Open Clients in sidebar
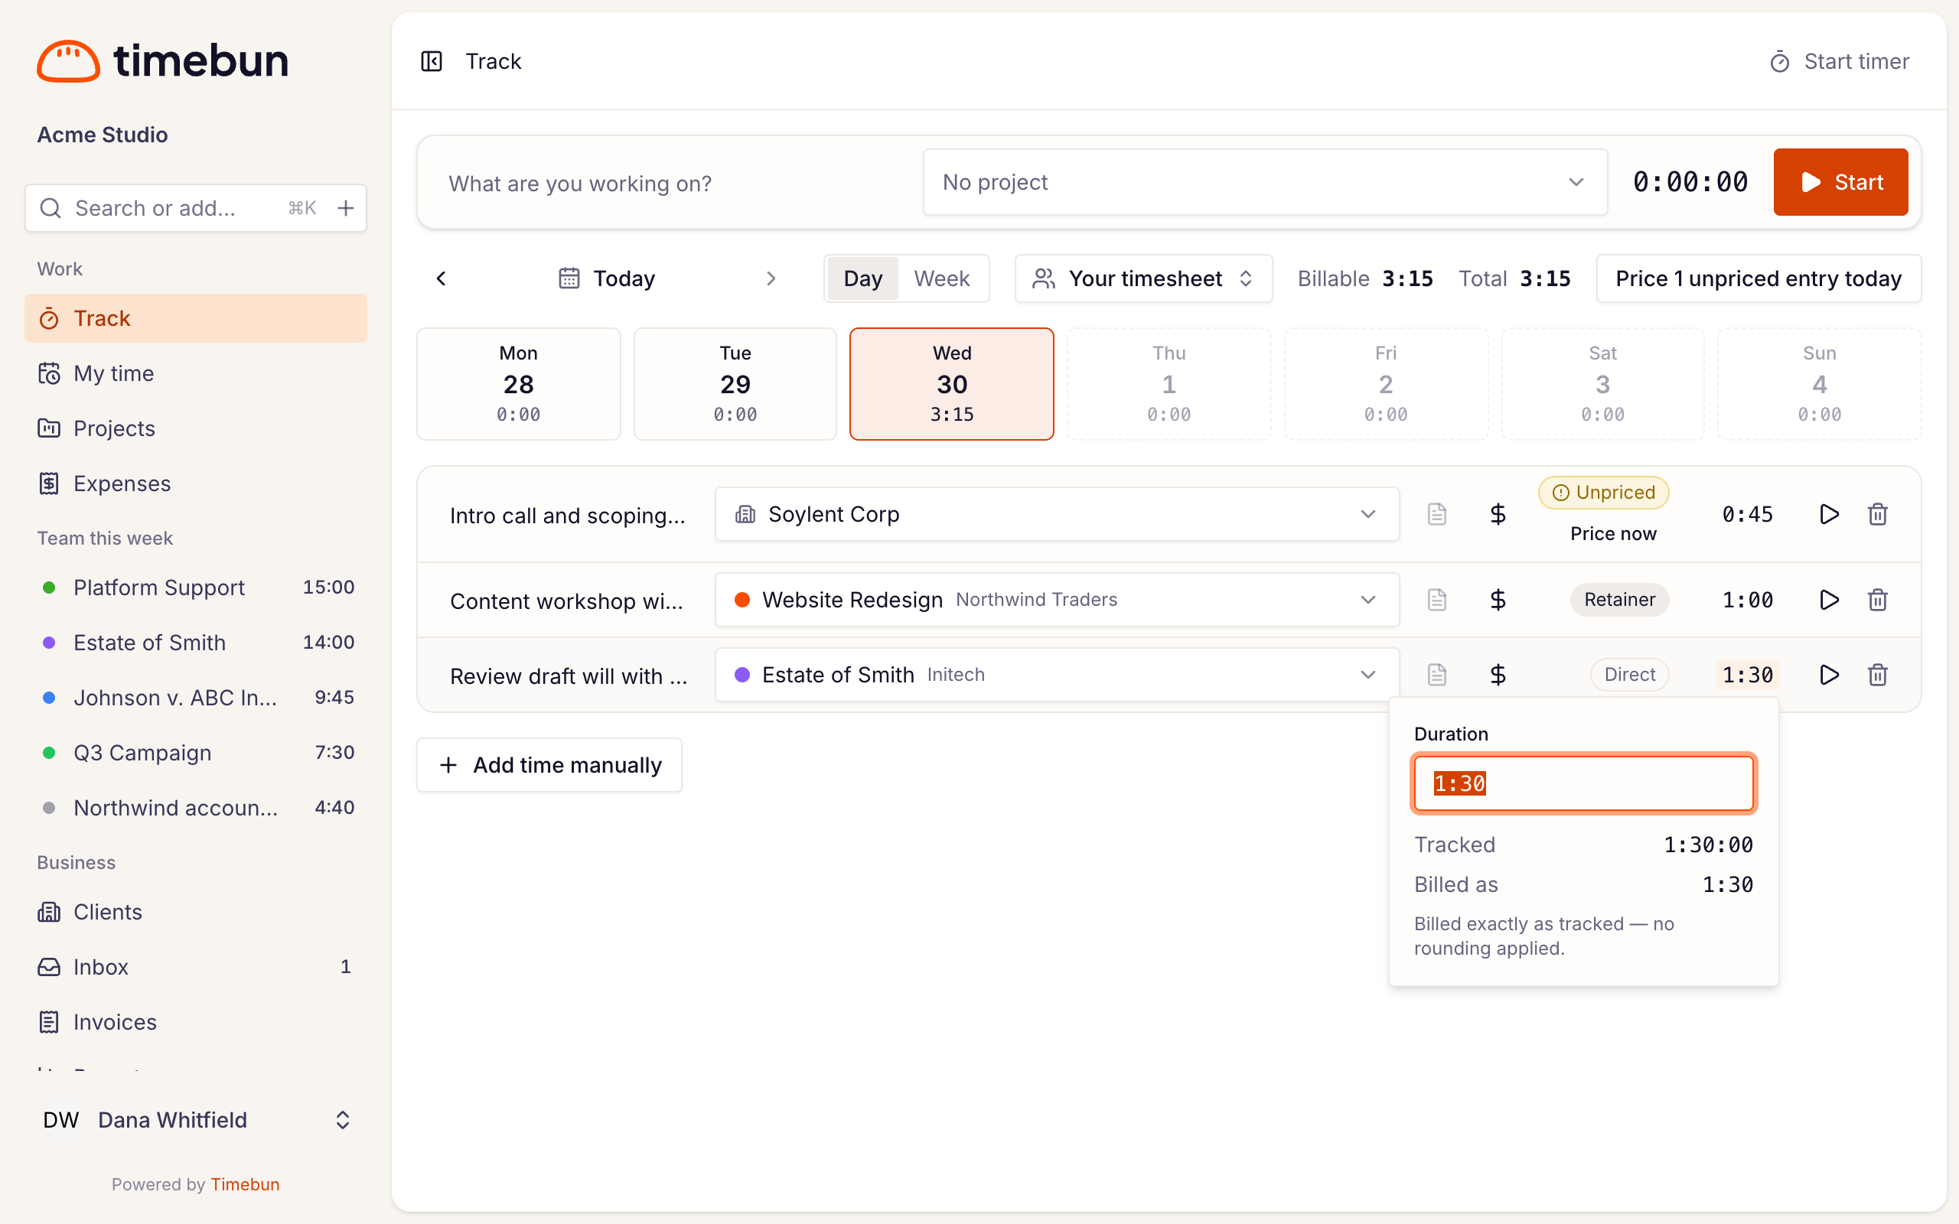The image size is (1959, 1224). pyautogui.click(x=196, y=912)
